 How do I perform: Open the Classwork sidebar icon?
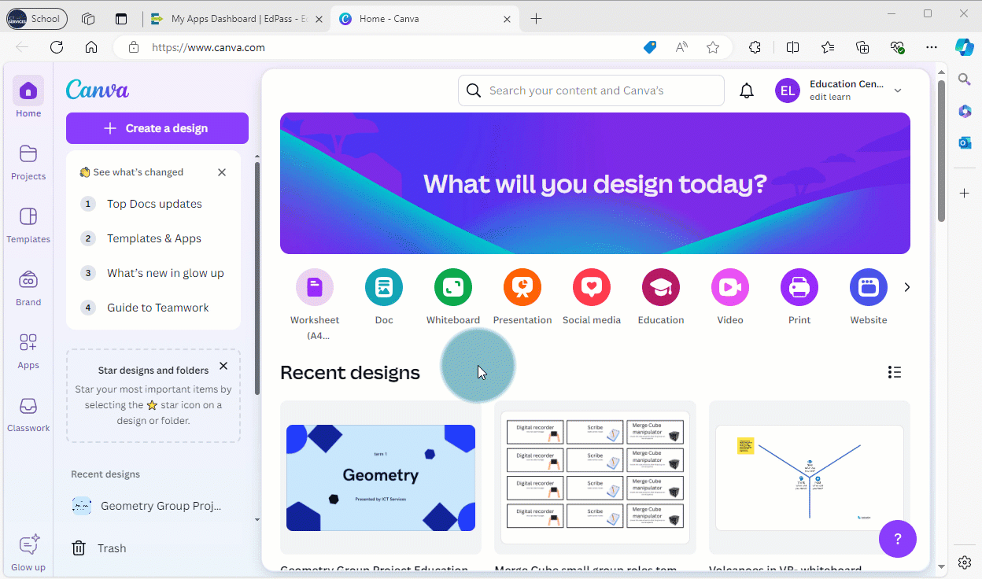tap(28, 405)
